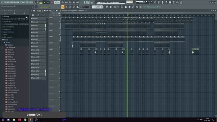
Task: Toggle the metronome icon
Action: [62, 2]
